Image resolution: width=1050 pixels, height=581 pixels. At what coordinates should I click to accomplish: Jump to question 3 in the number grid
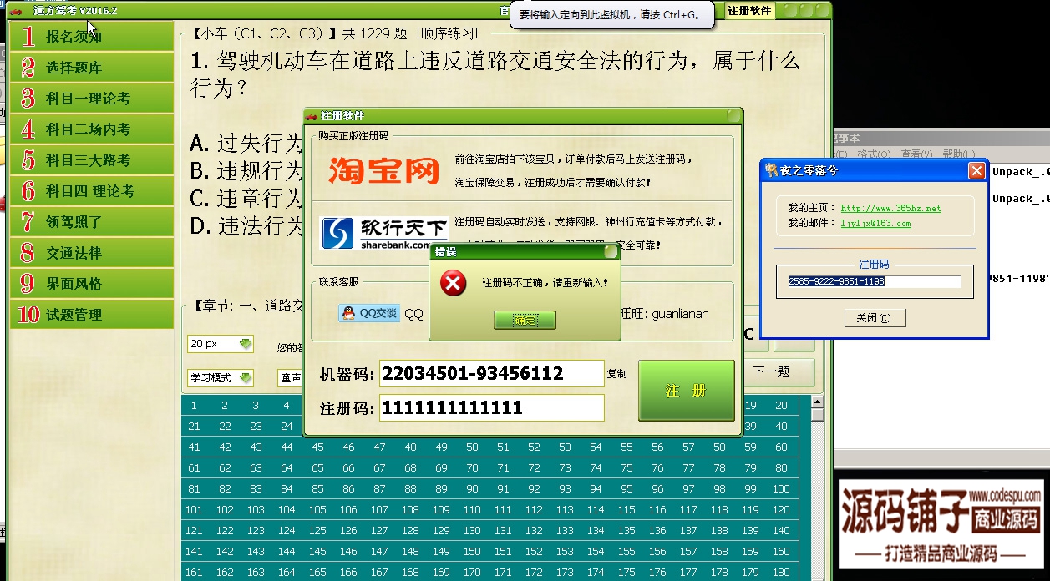tap(256, 406)
